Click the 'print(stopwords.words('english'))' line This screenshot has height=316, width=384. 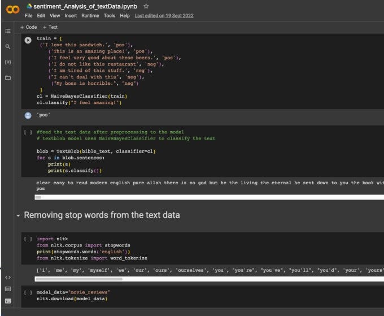coord(84,252)
